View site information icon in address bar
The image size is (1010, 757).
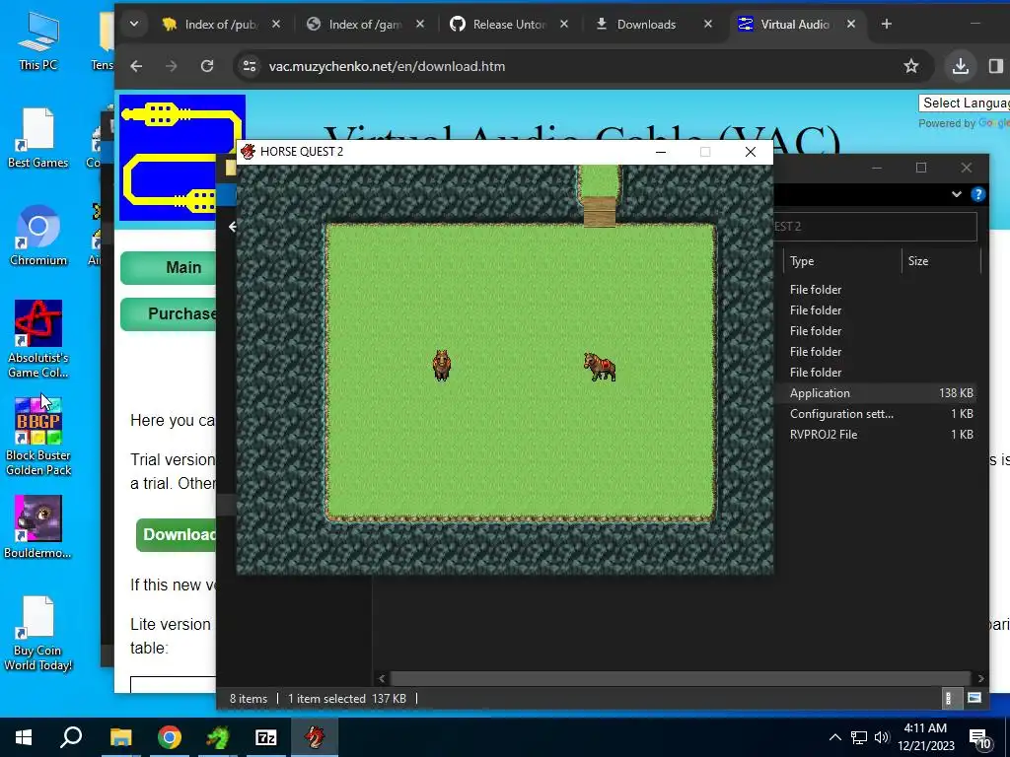click(250, 66)
